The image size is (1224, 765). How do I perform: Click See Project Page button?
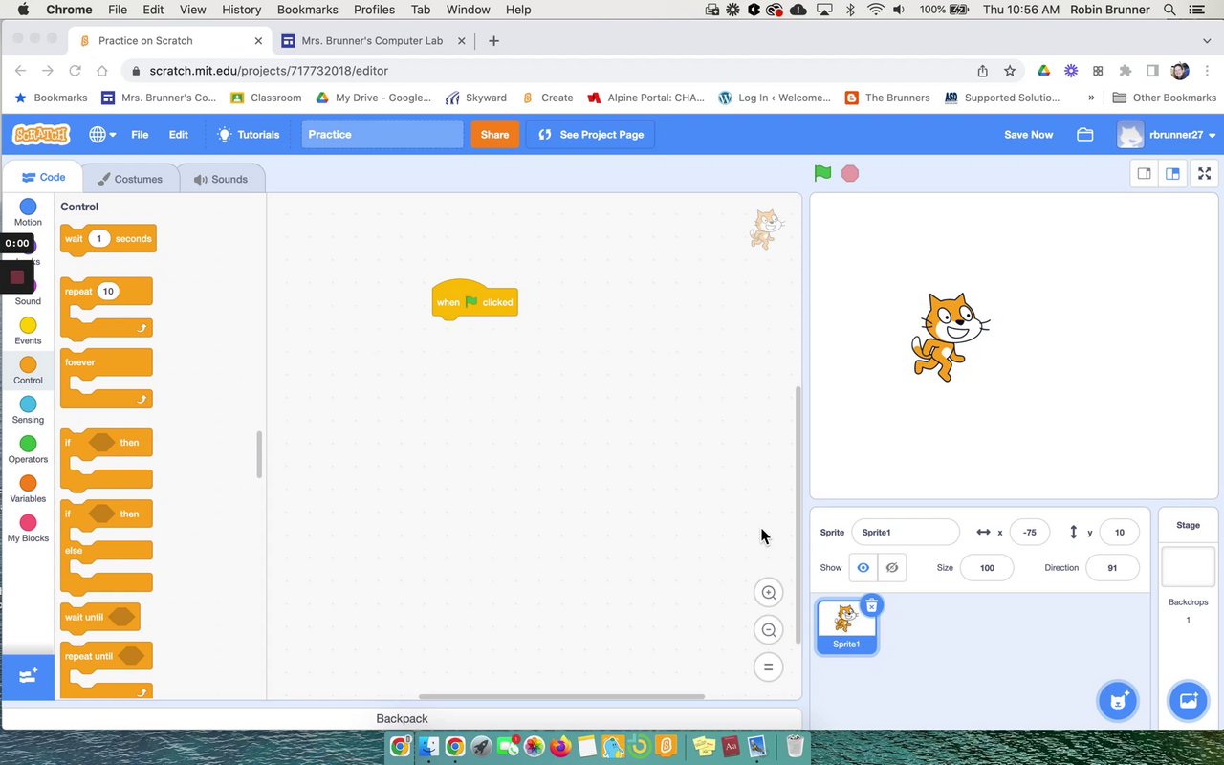591,135
